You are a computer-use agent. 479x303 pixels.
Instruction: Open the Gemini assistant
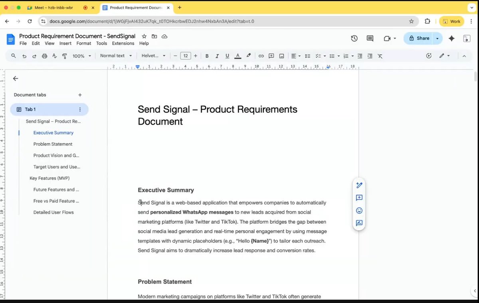[451, 38]
